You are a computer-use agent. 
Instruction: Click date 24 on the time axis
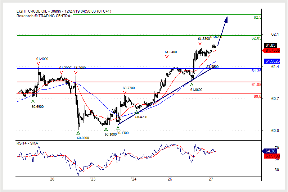click(134, 179)
